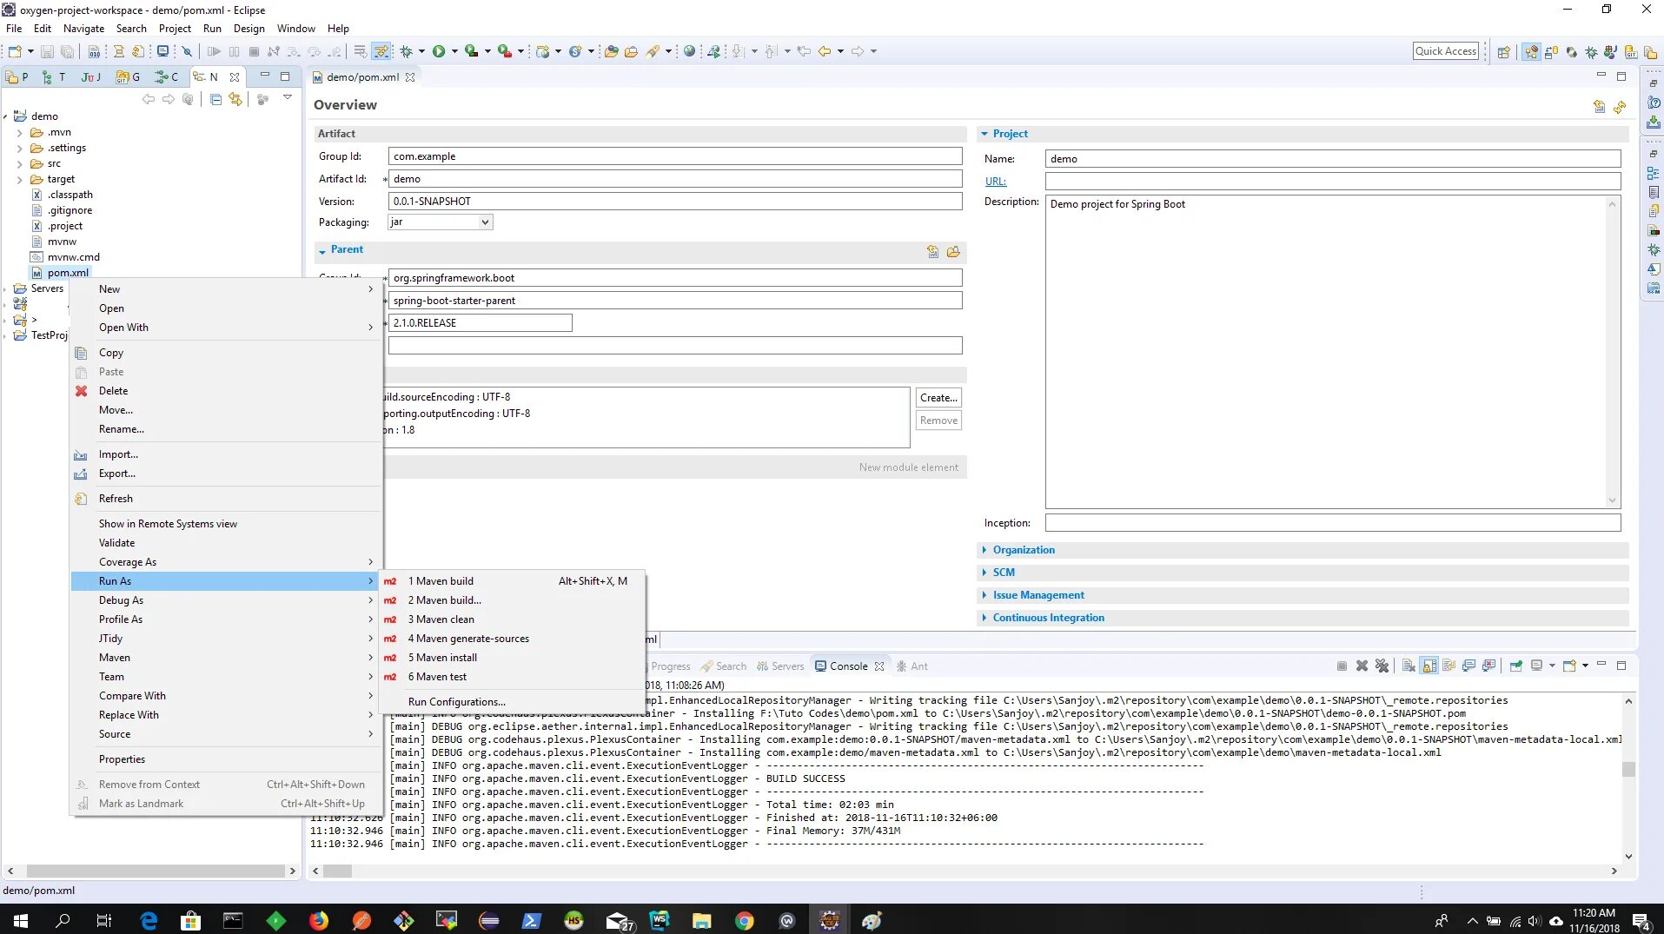
Task: Click the Remove Launch icon in Console
Action: (1362, 666)
